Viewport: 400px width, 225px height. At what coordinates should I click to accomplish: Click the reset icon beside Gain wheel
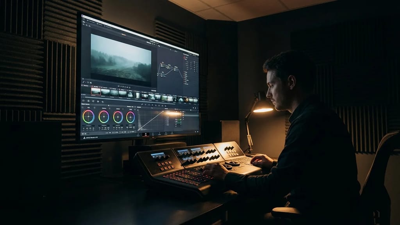click(123, 109)
